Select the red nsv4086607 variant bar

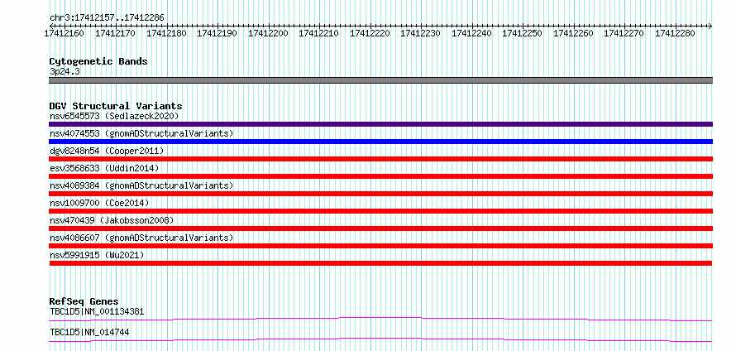point(380,246)
